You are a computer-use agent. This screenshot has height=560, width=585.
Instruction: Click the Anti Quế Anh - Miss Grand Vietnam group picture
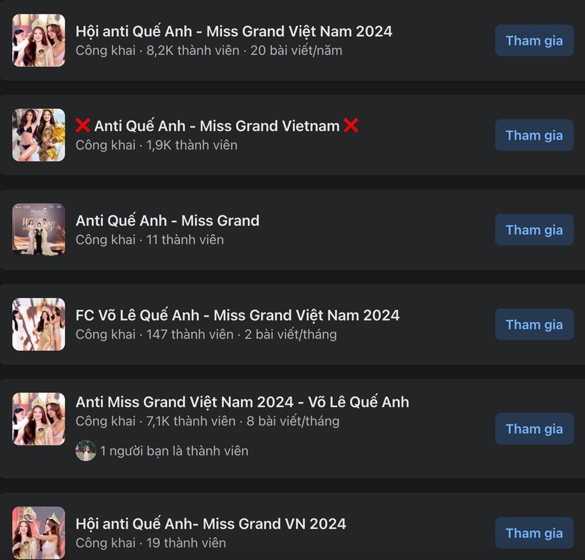39,135
